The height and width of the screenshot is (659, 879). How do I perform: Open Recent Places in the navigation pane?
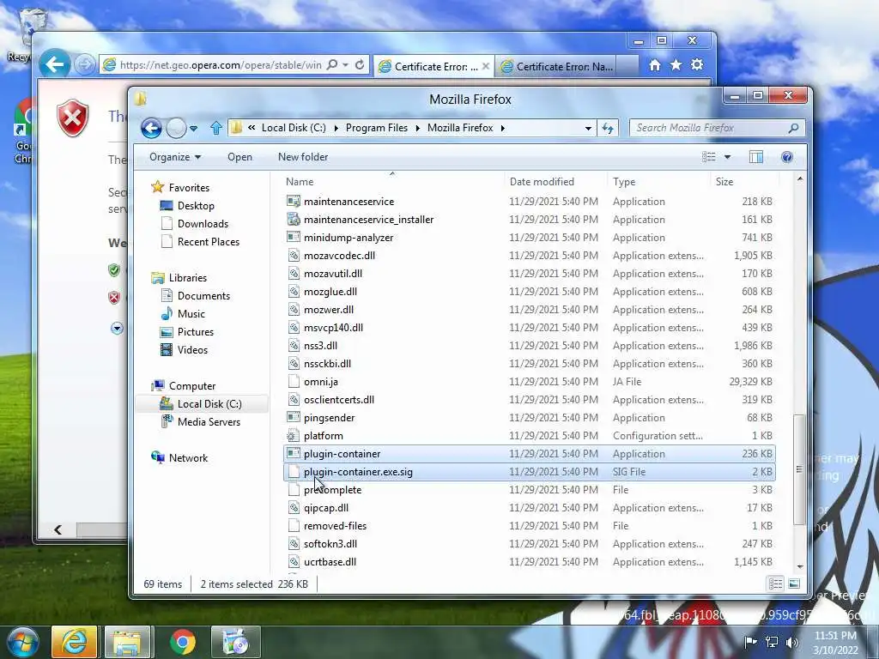coord(208,241)
